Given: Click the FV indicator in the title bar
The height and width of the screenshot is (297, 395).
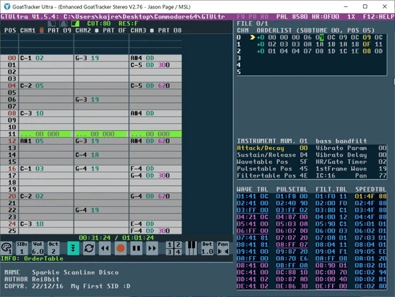Looking at the screenshot, I should click(x=240, y=17).
